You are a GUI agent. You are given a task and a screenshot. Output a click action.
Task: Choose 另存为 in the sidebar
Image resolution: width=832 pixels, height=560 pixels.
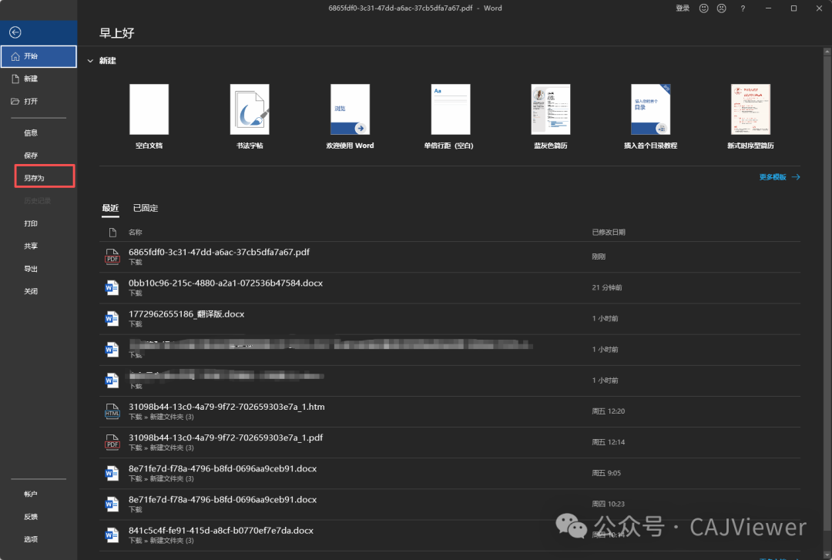[x=34, y=178]
